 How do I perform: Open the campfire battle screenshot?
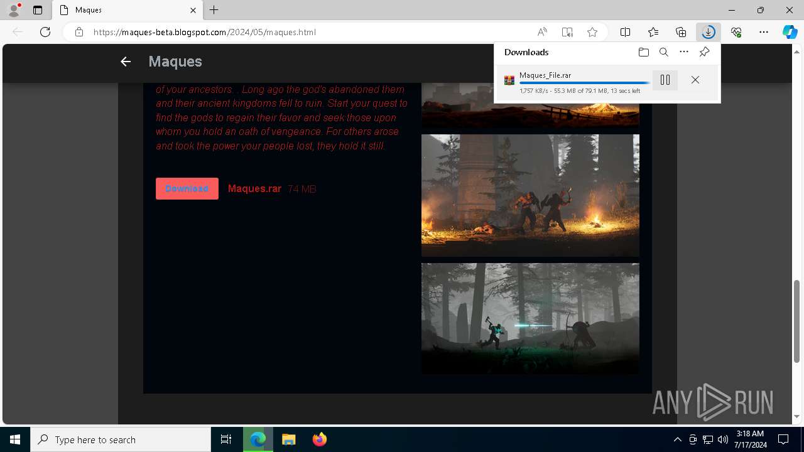coord(530,195)
